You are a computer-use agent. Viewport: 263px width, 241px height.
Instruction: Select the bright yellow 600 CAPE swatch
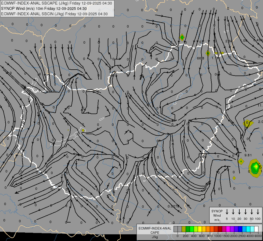point(200,229)
